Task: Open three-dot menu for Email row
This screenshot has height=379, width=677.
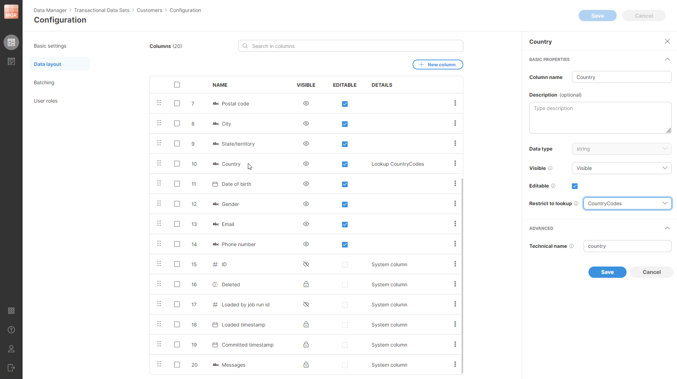Action: click(x=455, y=224)
